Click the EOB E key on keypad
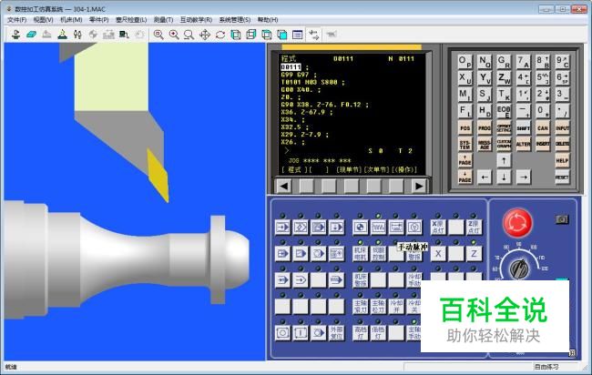This screenshot has height=375, width=592. point(504,111)
